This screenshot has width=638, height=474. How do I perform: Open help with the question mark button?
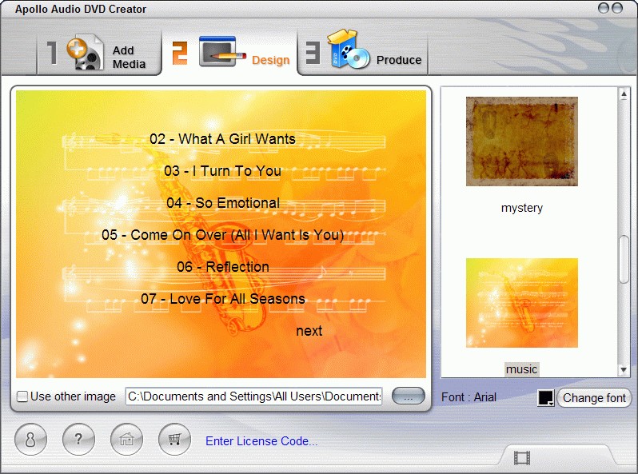78,439
